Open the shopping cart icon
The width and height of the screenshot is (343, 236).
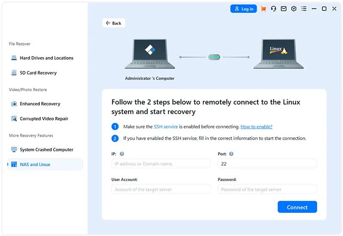263,9
